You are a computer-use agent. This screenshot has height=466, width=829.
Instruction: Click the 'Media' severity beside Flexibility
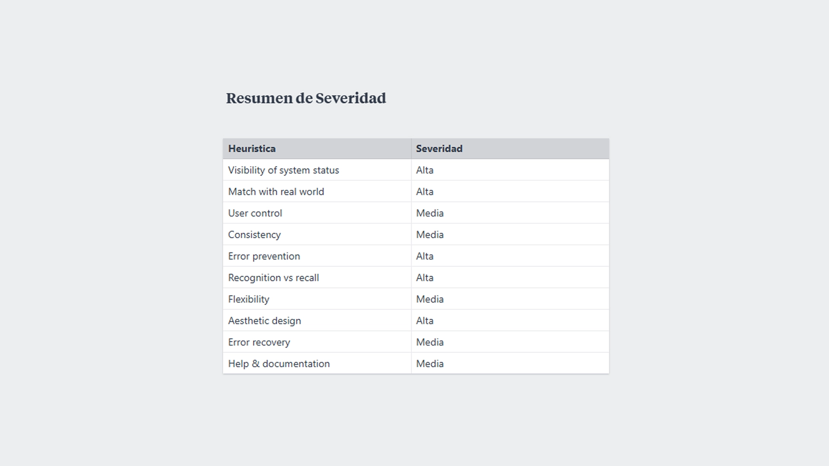430,300
